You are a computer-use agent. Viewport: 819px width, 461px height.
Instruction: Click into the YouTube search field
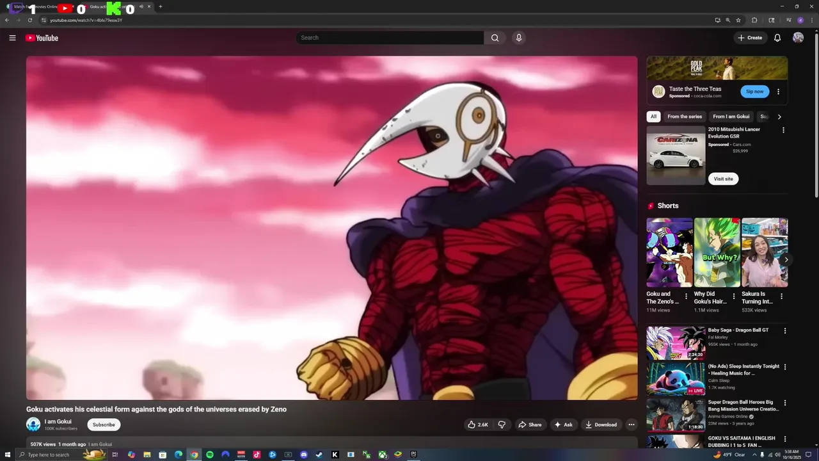point(390,38)
